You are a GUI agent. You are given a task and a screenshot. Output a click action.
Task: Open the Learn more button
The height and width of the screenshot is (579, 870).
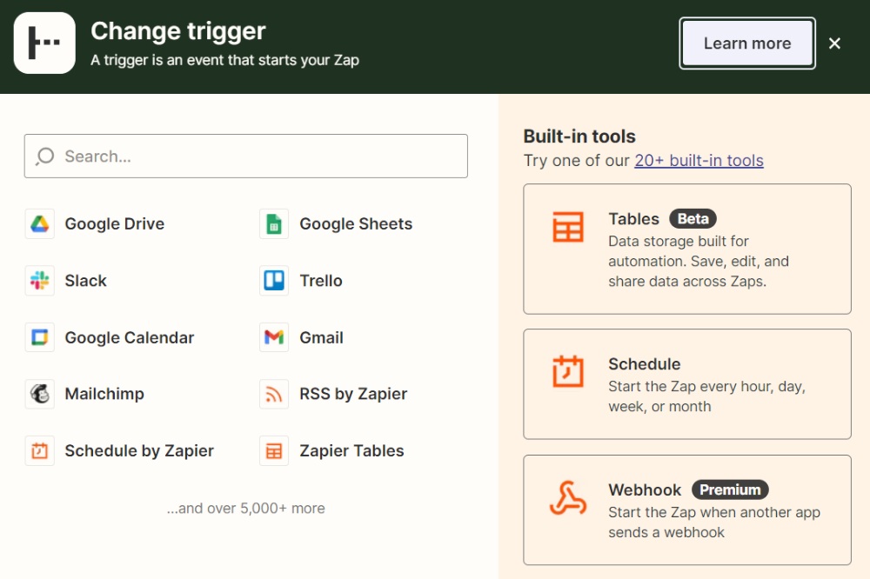point(747,43)
